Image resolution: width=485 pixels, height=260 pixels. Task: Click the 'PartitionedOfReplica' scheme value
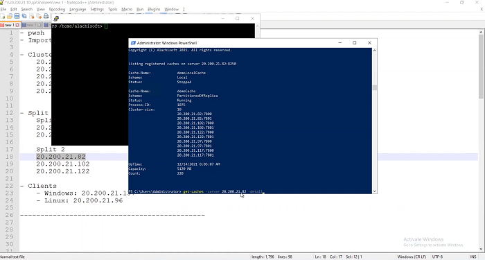197,96
